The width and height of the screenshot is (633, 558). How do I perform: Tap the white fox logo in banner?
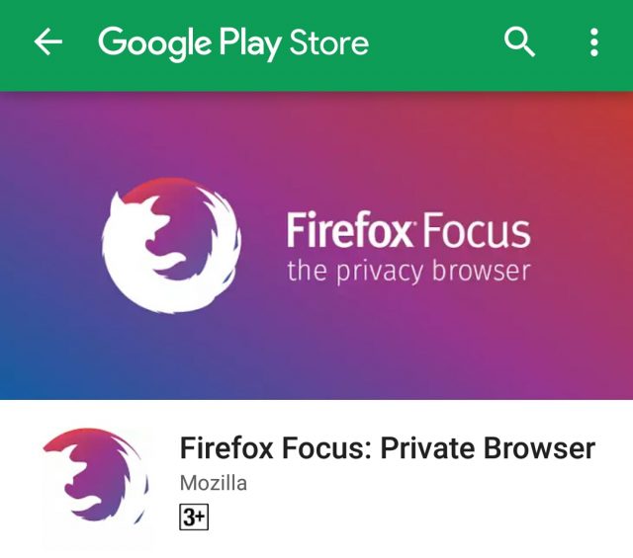click(x=171, y=246)
